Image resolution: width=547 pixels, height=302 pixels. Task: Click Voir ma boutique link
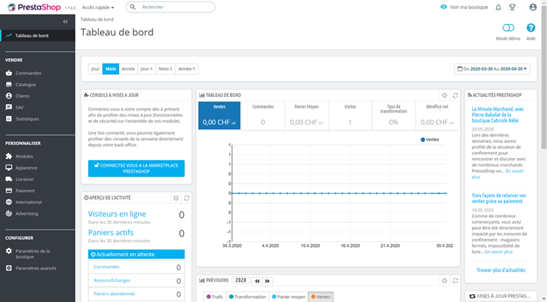click(464, 7)
